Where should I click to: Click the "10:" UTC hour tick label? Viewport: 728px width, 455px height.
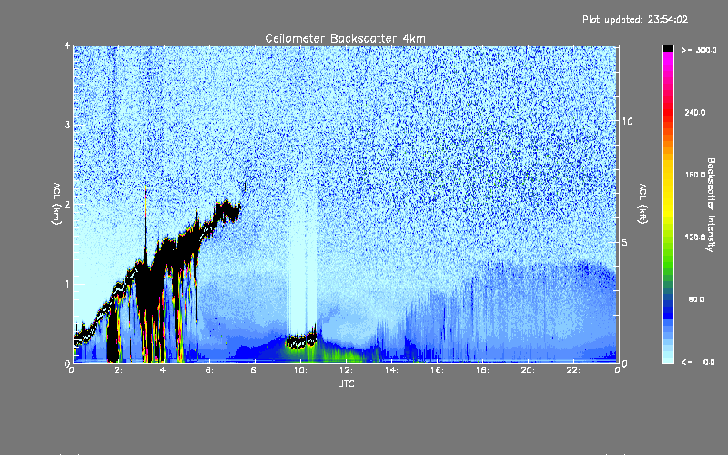tap(300, 370)
